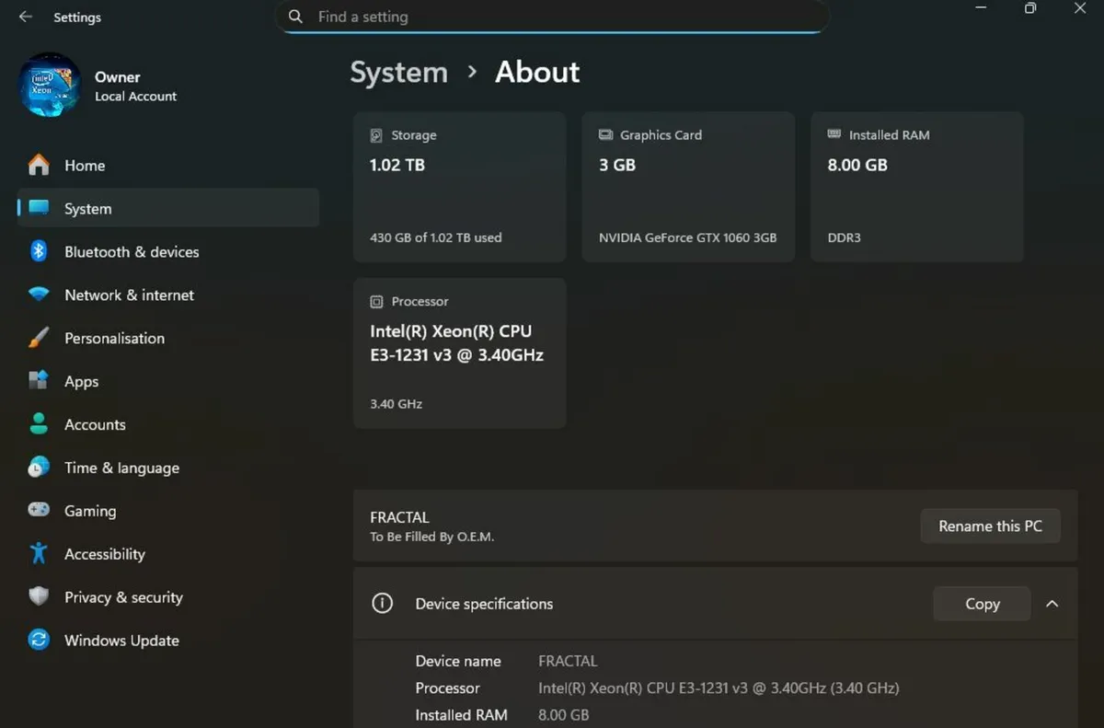
Task: Select the Bluetooth & devices icon
Action: pos(38,251)
